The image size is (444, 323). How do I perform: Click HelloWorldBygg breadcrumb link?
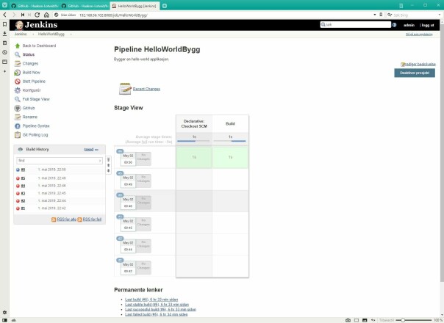[51, 34]
